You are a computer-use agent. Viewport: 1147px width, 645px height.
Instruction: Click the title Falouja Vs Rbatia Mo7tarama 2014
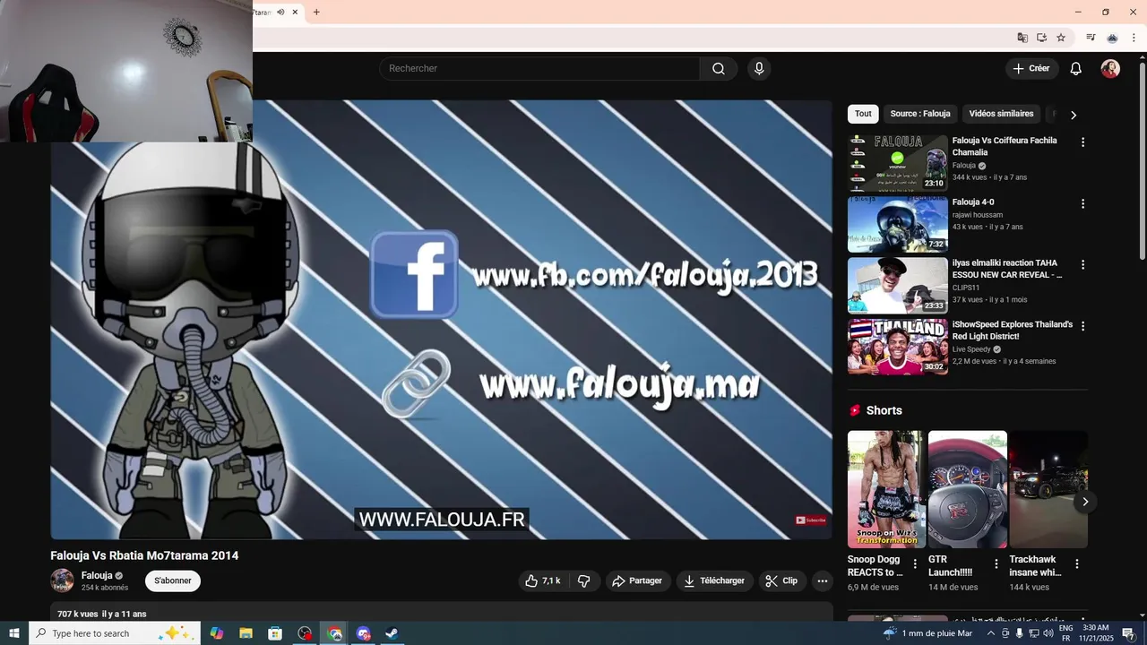(x=144, y=555)
